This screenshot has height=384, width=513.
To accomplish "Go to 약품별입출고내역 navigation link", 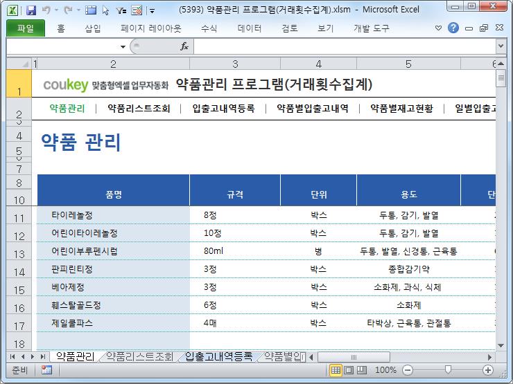I will pyautogui.click(x=313, y=109).
